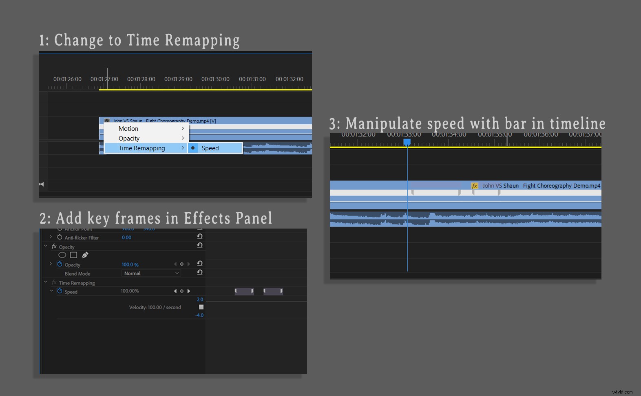
Task: Click the velocity graph lower limit -4.0
Action: click(x=199, y=315)
